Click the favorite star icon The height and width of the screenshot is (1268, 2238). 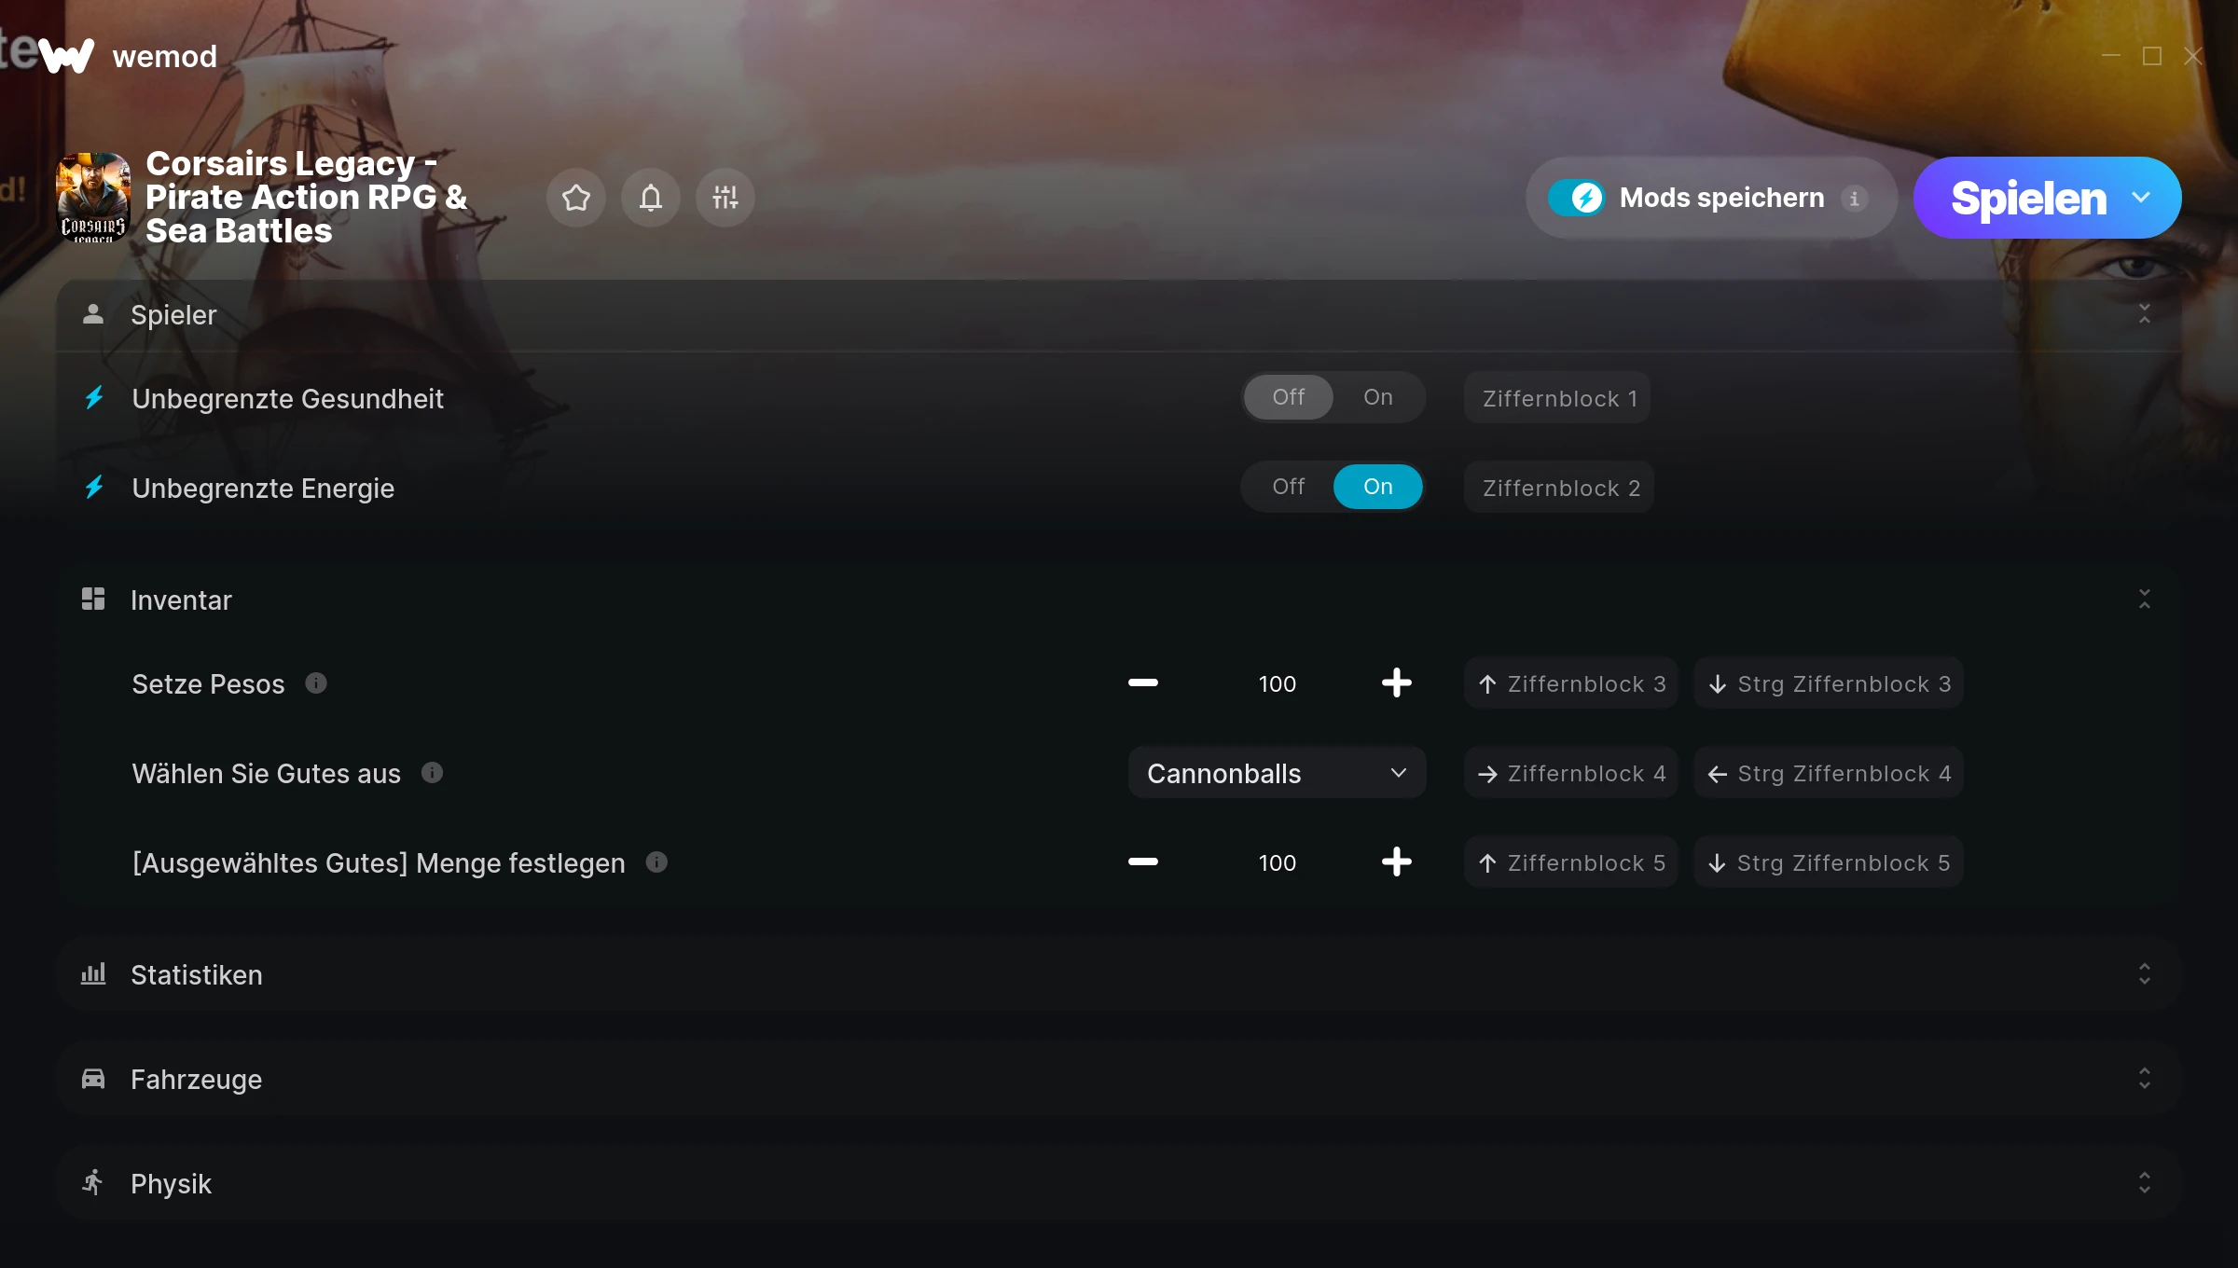coord(576,198)
